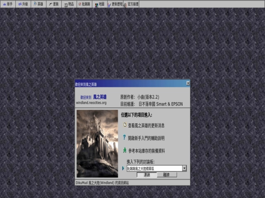Click the document icon beside 查看風之英雄的更新消息
This screenshot has height=198, width=265.
tap(125, 125)
